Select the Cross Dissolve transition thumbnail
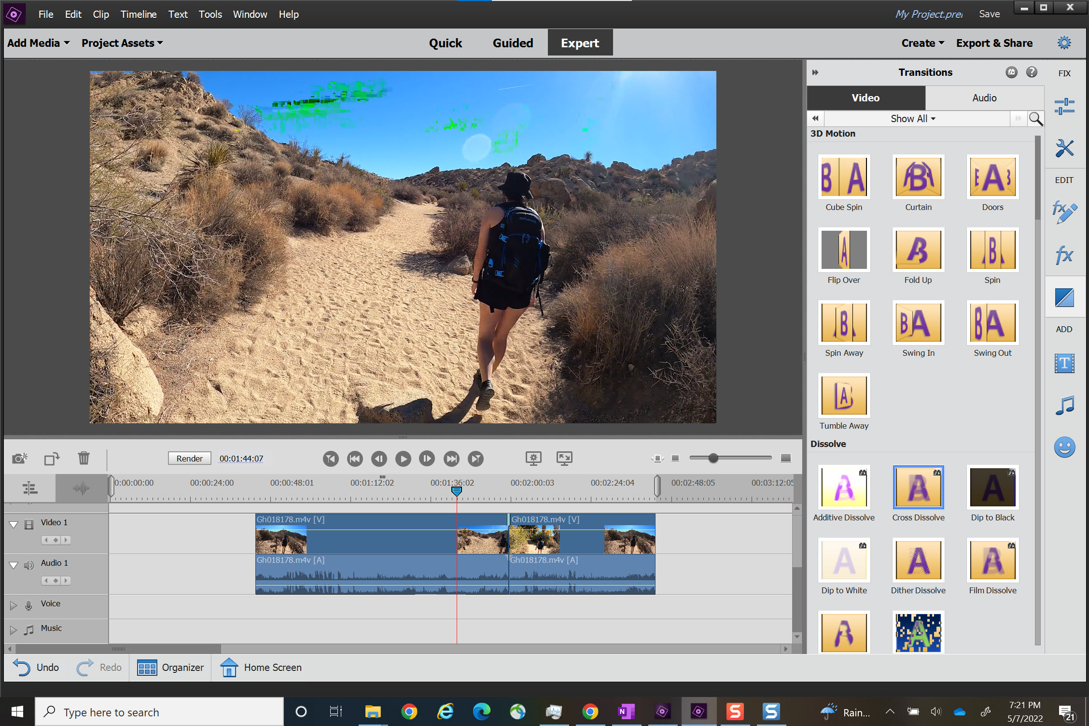This screenshot has height=726, width=1089. [918, 487]
